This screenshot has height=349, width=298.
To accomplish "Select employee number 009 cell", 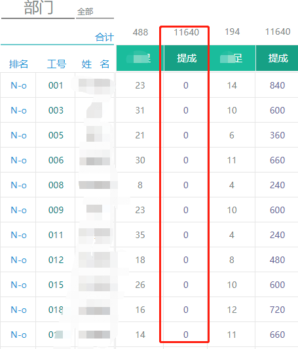I will (56, 210).
